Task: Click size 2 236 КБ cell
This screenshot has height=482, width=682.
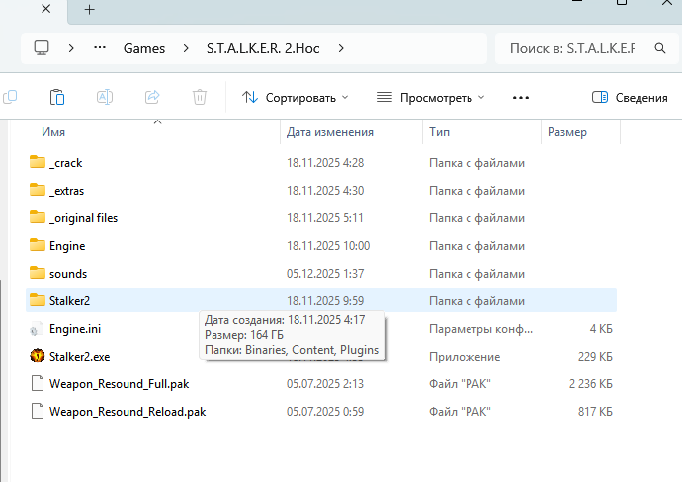Action: coord(591,384)
